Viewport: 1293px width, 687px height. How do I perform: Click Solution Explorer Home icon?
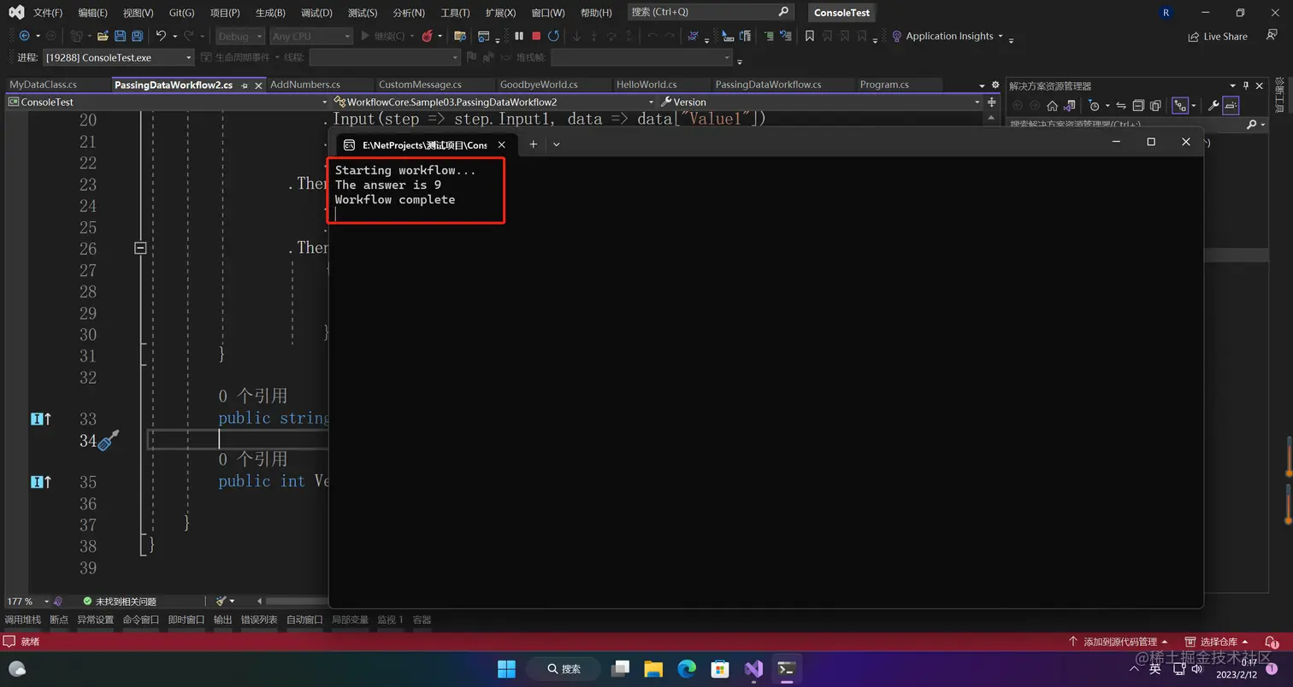(x=1052, y=106)
